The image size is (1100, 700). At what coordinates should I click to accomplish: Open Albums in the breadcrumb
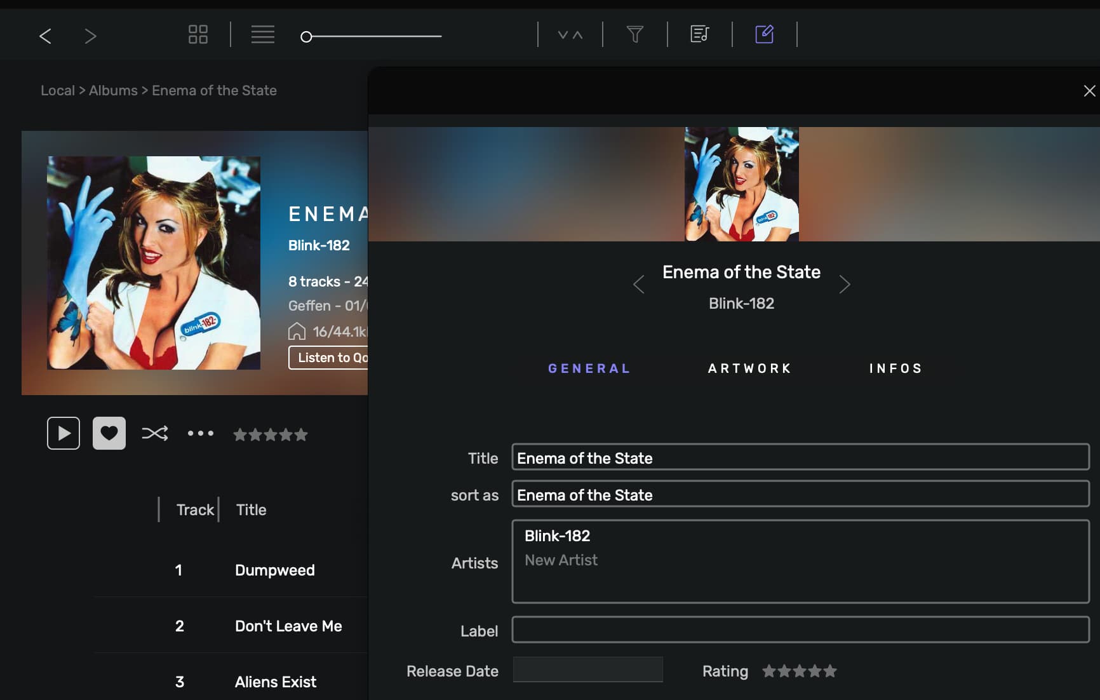pyautogui.click(x=113, y=90)
